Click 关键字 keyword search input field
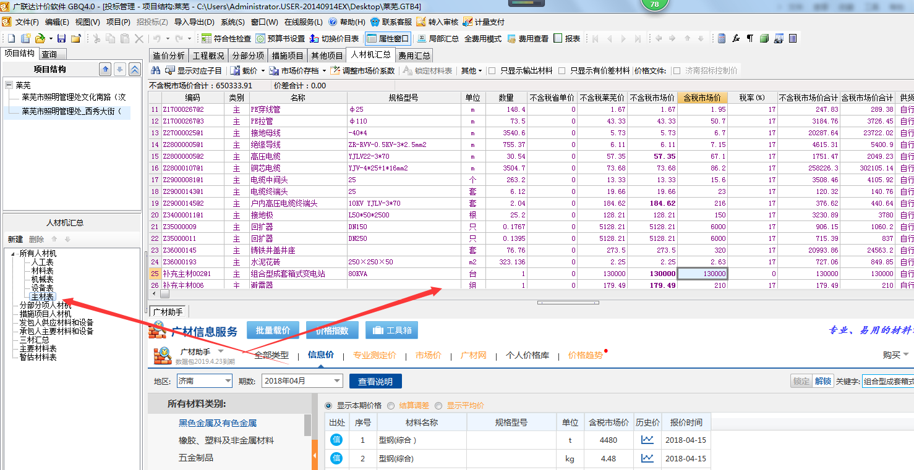This screenshot has height=470, width=914. [x=888, y=381]
